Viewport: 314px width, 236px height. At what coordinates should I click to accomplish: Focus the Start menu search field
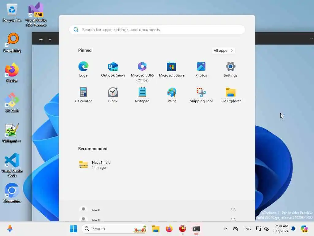157,30
